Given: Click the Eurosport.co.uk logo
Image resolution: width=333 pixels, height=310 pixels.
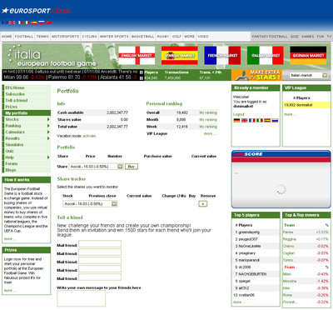Looking at the screenshot, I should [37, 11].
